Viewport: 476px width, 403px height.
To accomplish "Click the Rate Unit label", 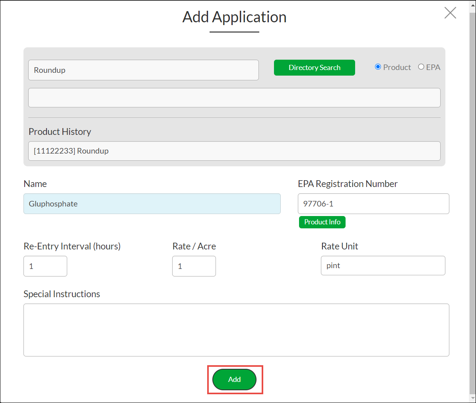I will [340, 246].
